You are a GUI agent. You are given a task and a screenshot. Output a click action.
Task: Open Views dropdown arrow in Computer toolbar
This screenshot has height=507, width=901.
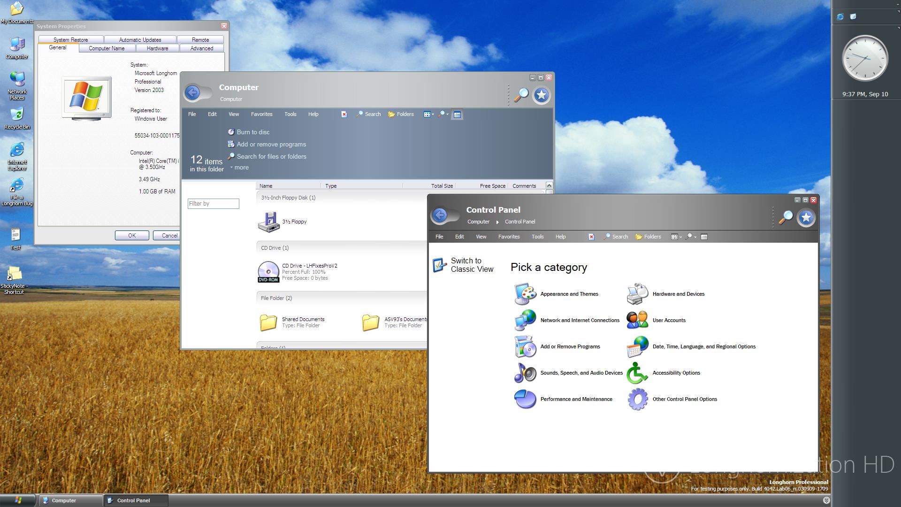pos(432,115)
